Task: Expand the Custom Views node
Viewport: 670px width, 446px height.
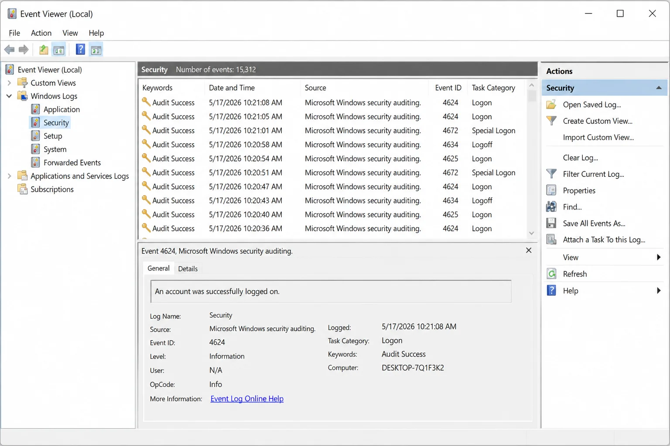Action: tap(9, 83)
